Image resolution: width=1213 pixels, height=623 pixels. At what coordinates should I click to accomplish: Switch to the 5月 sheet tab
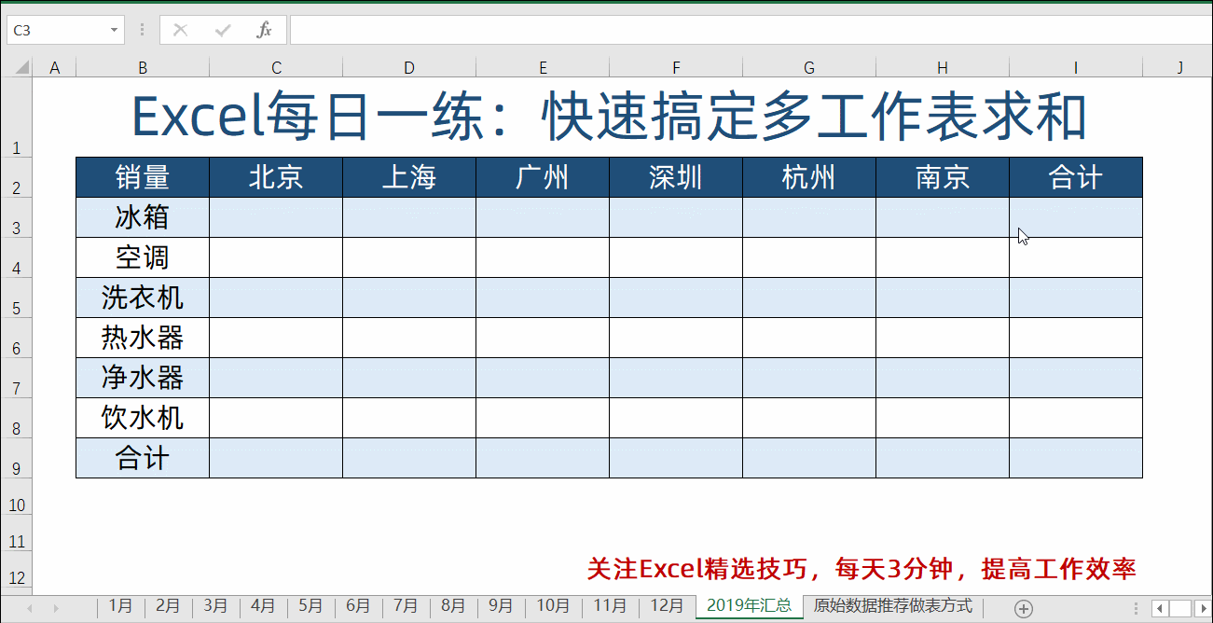click(311, 606)
